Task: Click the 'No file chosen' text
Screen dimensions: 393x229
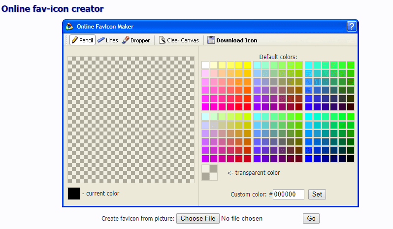Action: [242, 219]
